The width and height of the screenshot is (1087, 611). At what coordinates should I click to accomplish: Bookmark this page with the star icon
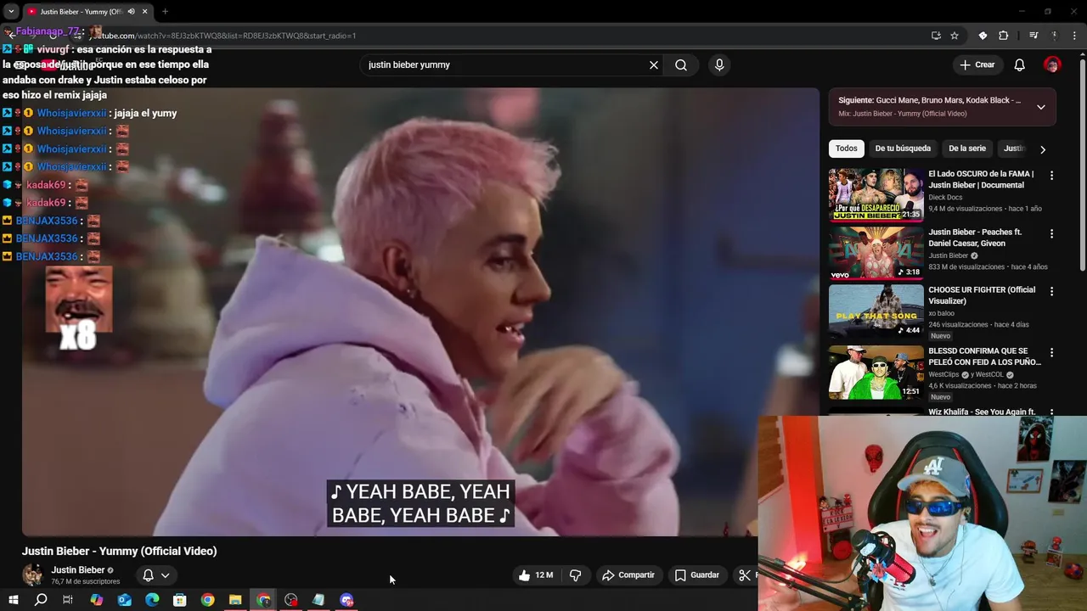(x=955, y=36)
